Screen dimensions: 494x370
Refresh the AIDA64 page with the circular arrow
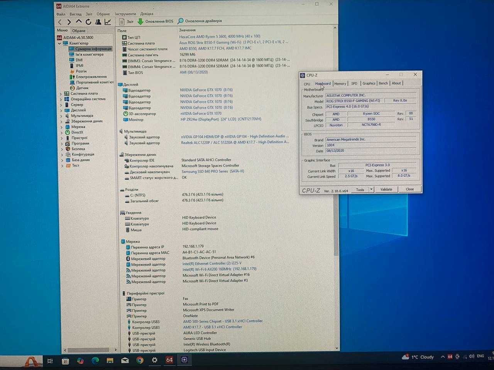88,22
